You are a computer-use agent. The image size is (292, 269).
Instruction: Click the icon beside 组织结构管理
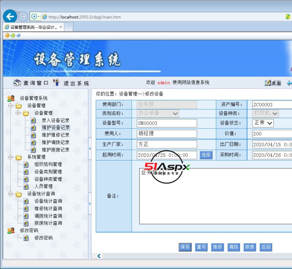[x=26, y=164]
